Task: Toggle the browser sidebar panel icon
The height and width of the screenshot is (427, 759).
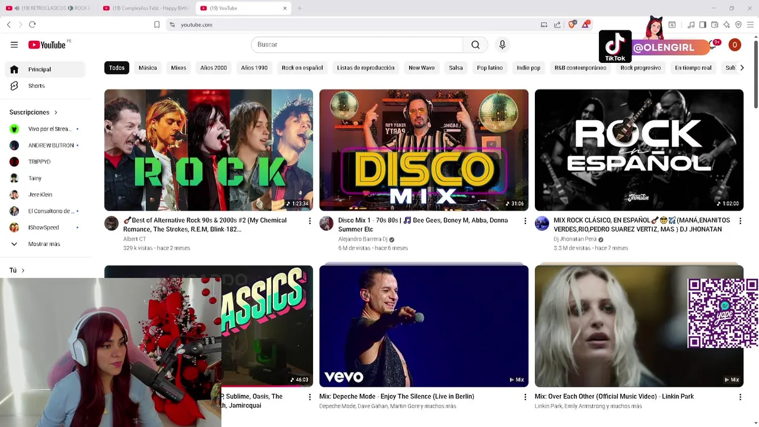Action: coord(703,24)
